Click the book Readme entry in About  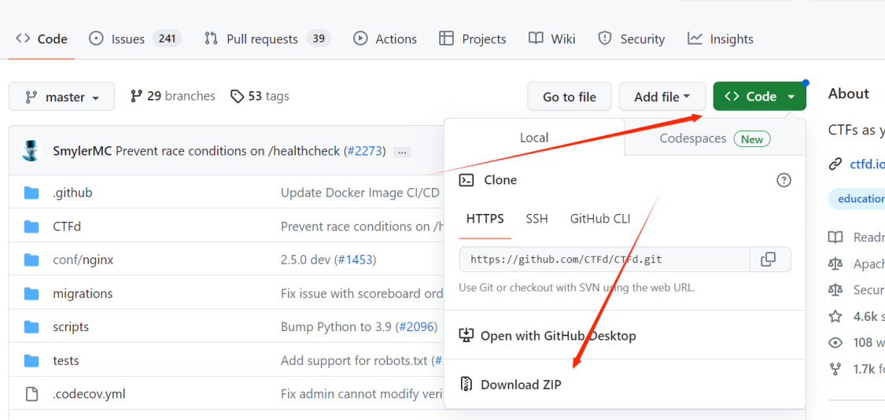(x=857, y=237)
